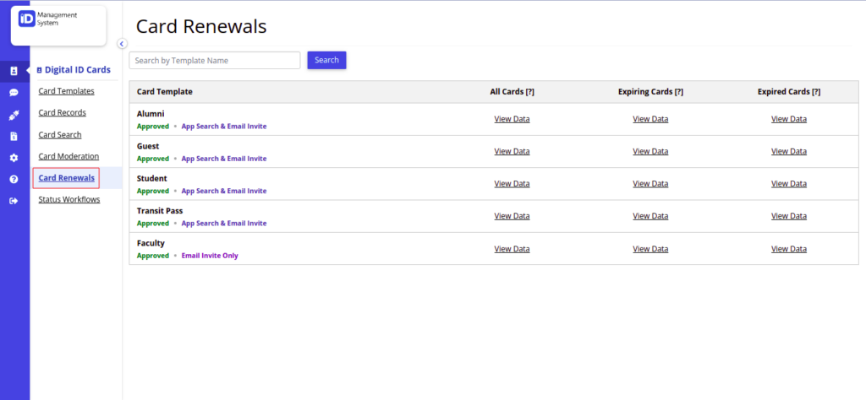
Task: Focus the Search by Template Name field
Action: click(215, 61)
